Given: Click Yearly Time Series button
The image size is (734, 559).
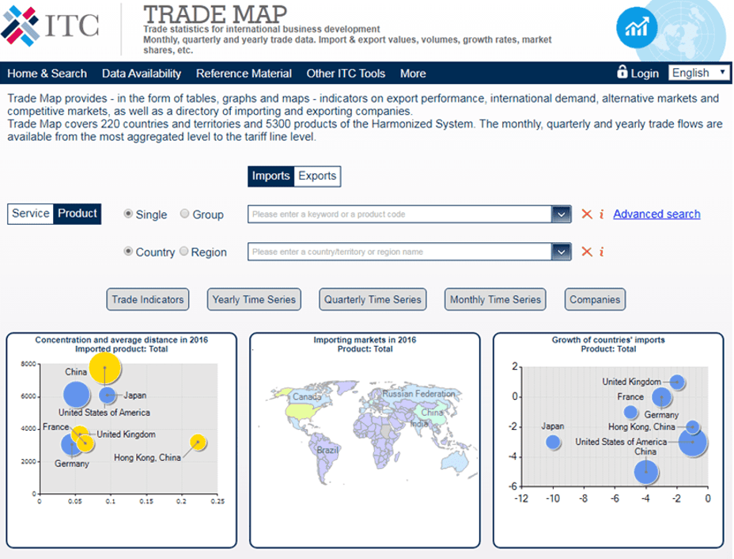Looking at the screenshot, I should (254, 299).
